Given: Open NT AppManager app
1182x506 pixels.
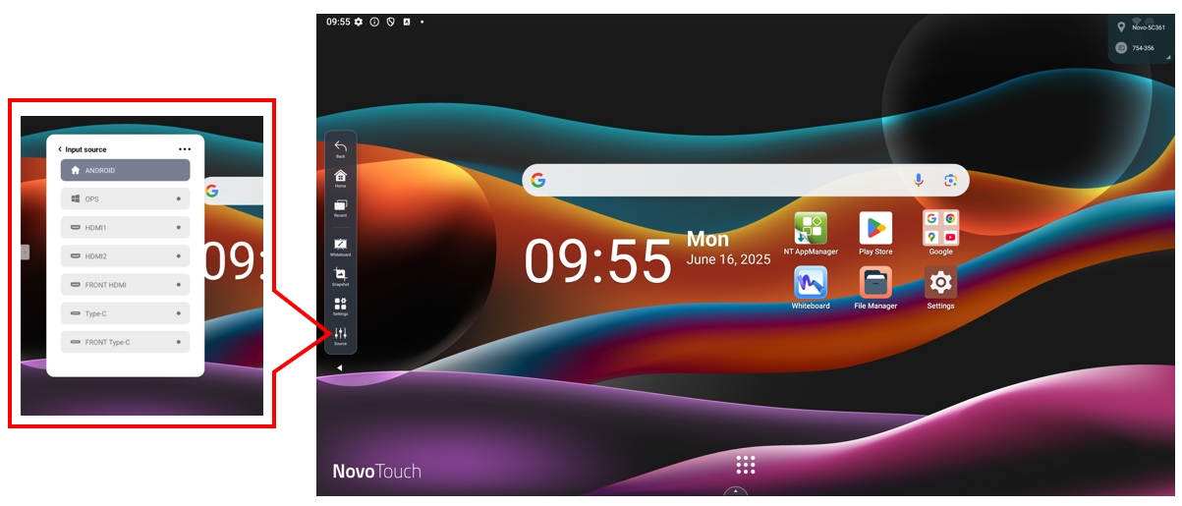Looking at the screenshot, I should 811,234.
